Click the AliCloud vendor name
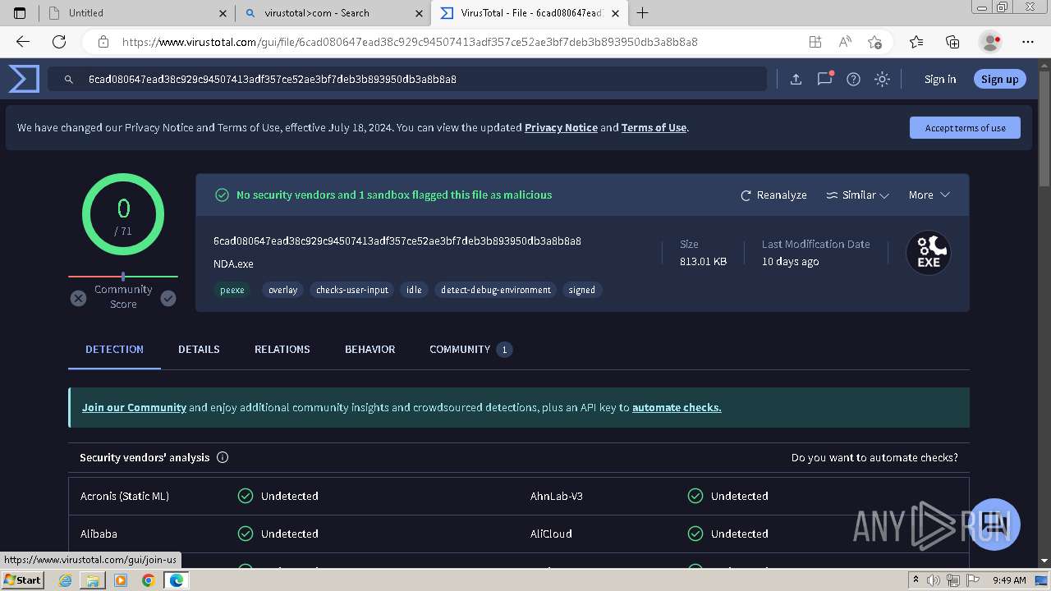The image size is (1051, 591). (551, 534)
